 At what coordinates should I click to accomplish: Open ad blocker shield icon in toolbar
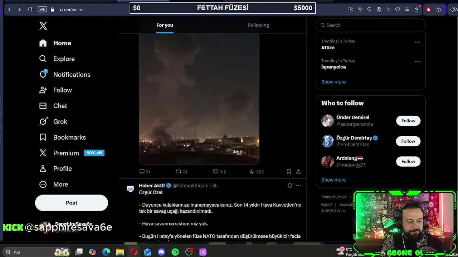point(369,10)
